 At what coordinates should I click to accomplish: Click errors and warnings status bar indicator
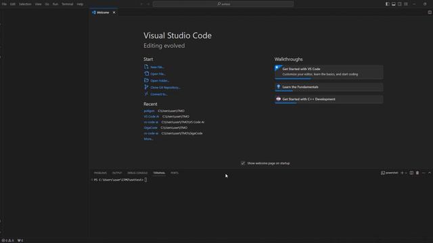pyautogui.click(x=7, y=240)
